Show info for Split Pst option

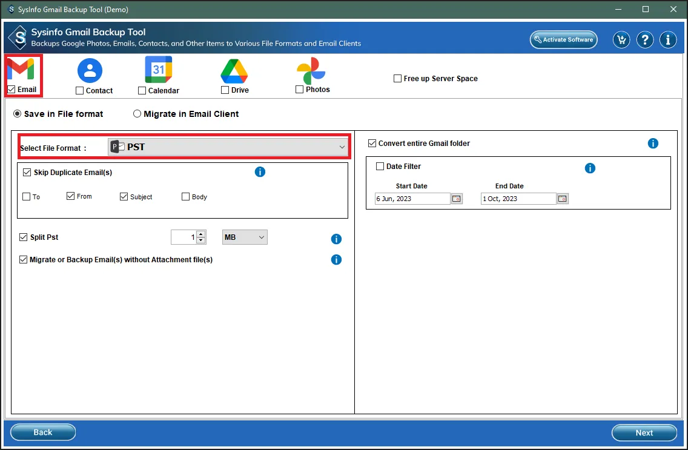click(336, 239)
